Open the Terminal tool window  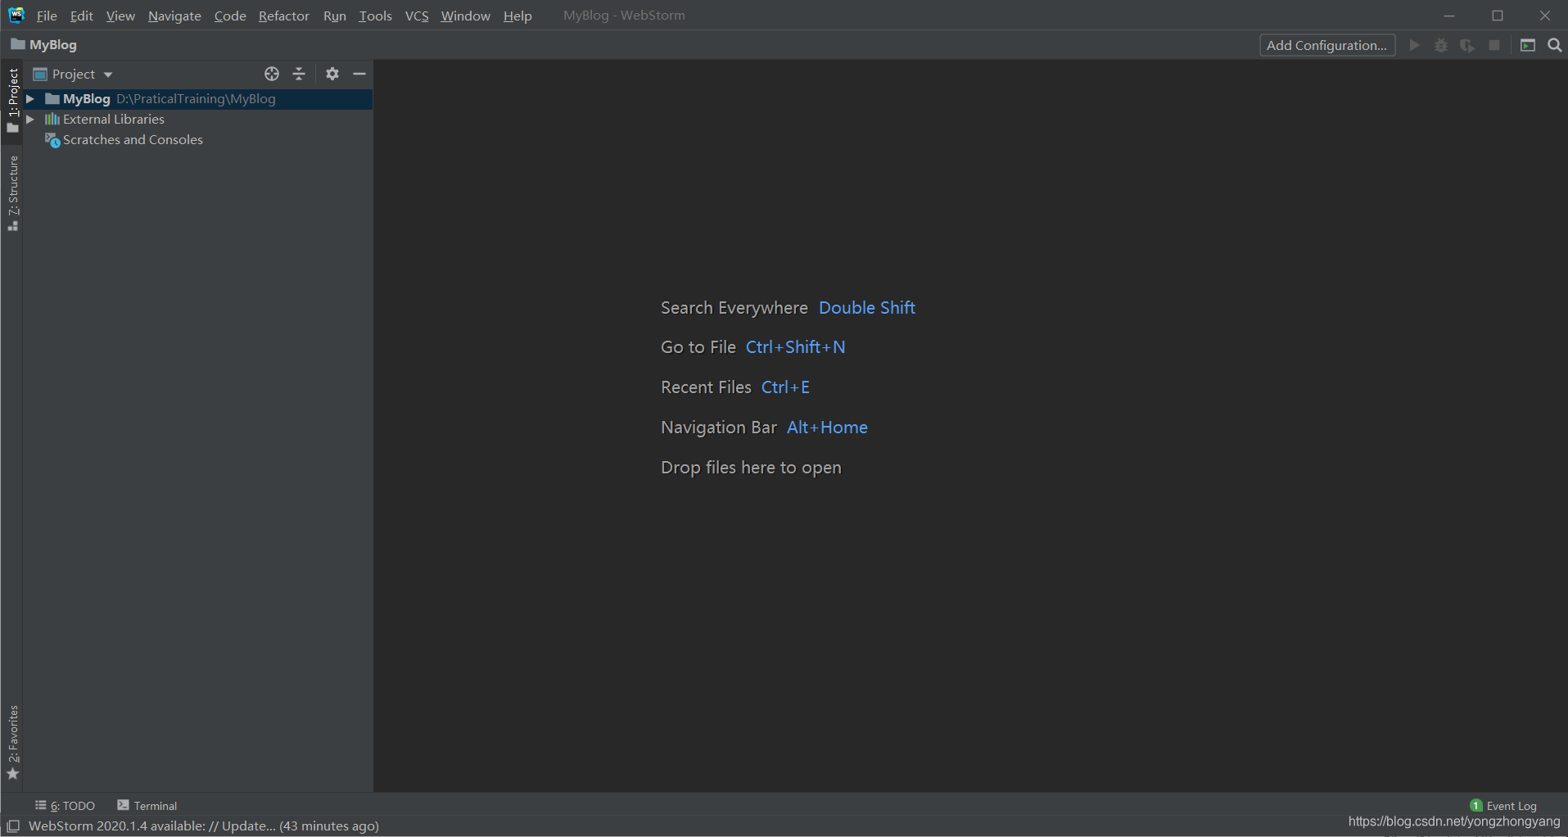click(147, 806)
